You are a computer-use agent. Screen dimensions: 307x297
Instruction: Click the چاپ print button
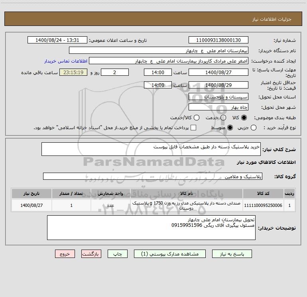point(118,254)
